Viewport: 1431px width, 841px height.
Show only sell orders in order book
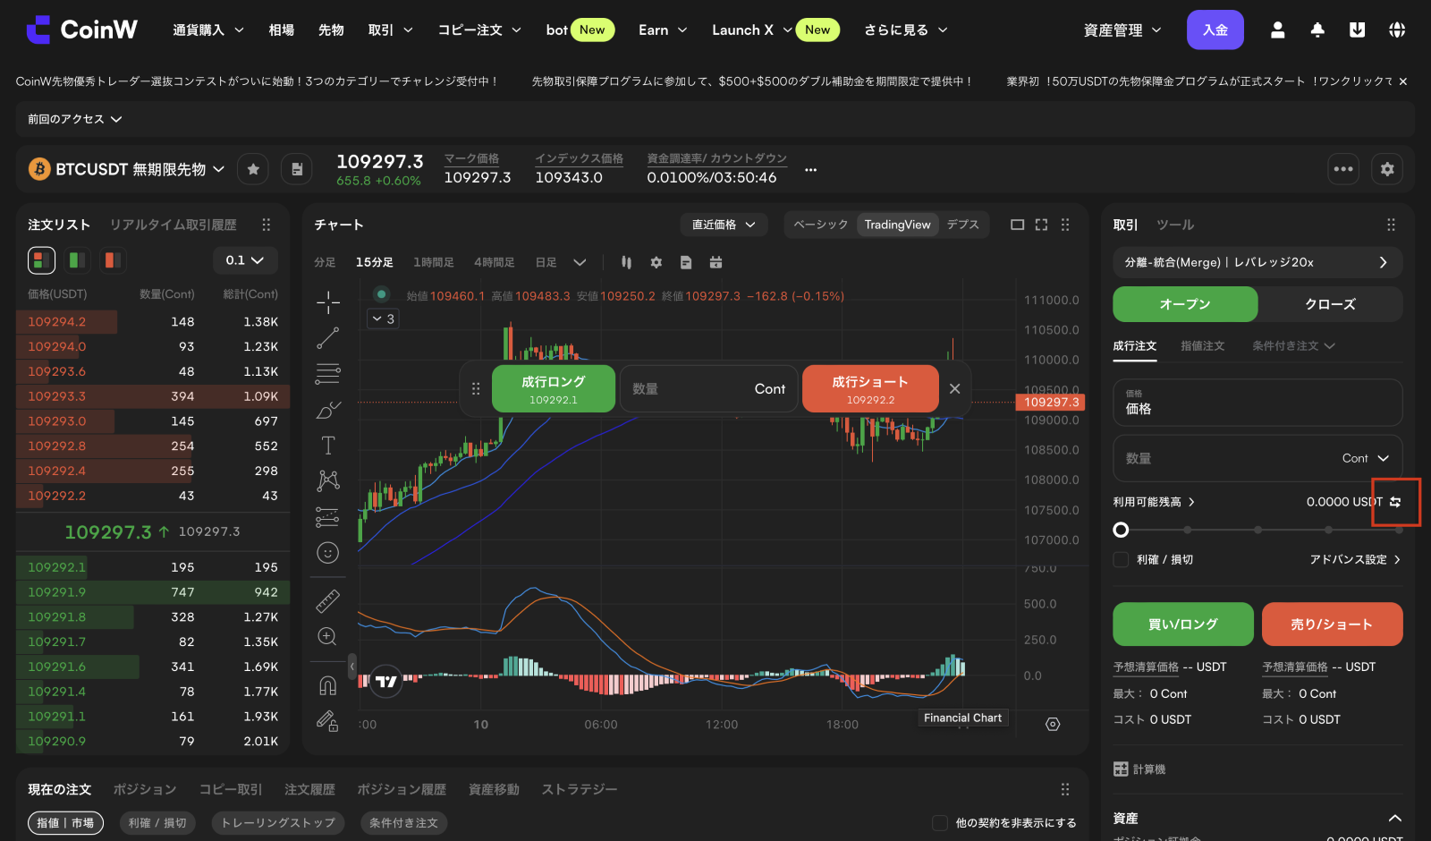[x=112, y=260]
